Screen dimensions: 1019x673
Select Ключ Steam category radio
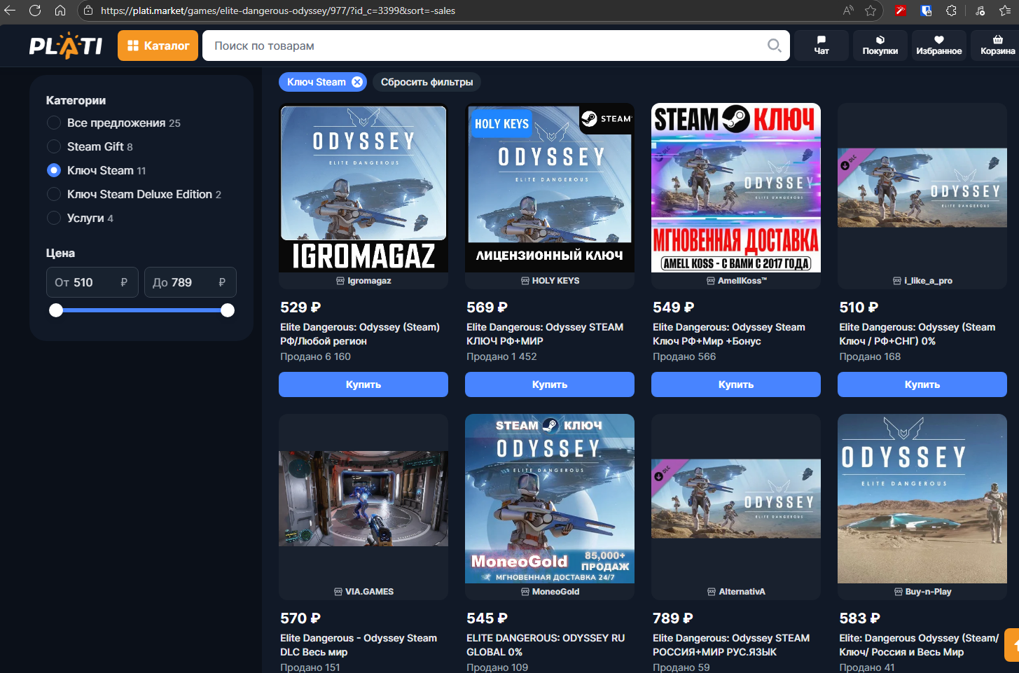click(54, 170)
